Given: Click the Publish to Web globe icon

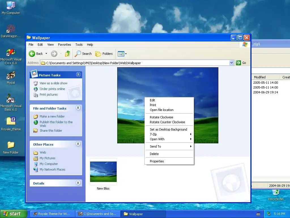Looking at the screenshot, I should tap(36, 122).
